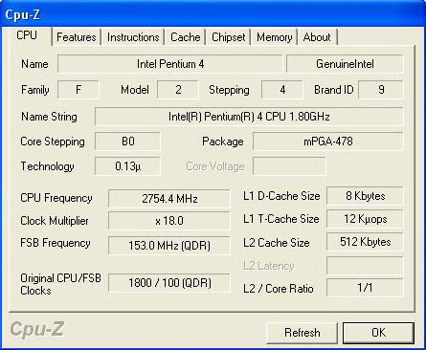Click the Family value F

coord(78,90)
